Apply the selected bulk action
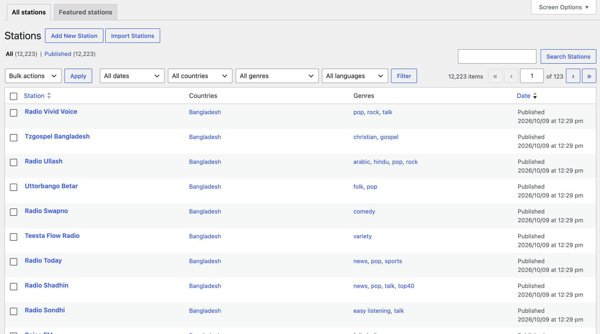Image resolution: width=600 pixels, height=334 pixels. (x=78, y=76)
